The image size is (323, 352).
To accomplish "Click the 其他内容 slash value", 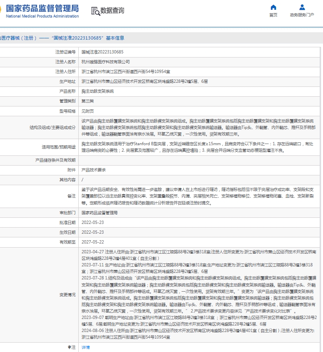I will tap(82, 180).
